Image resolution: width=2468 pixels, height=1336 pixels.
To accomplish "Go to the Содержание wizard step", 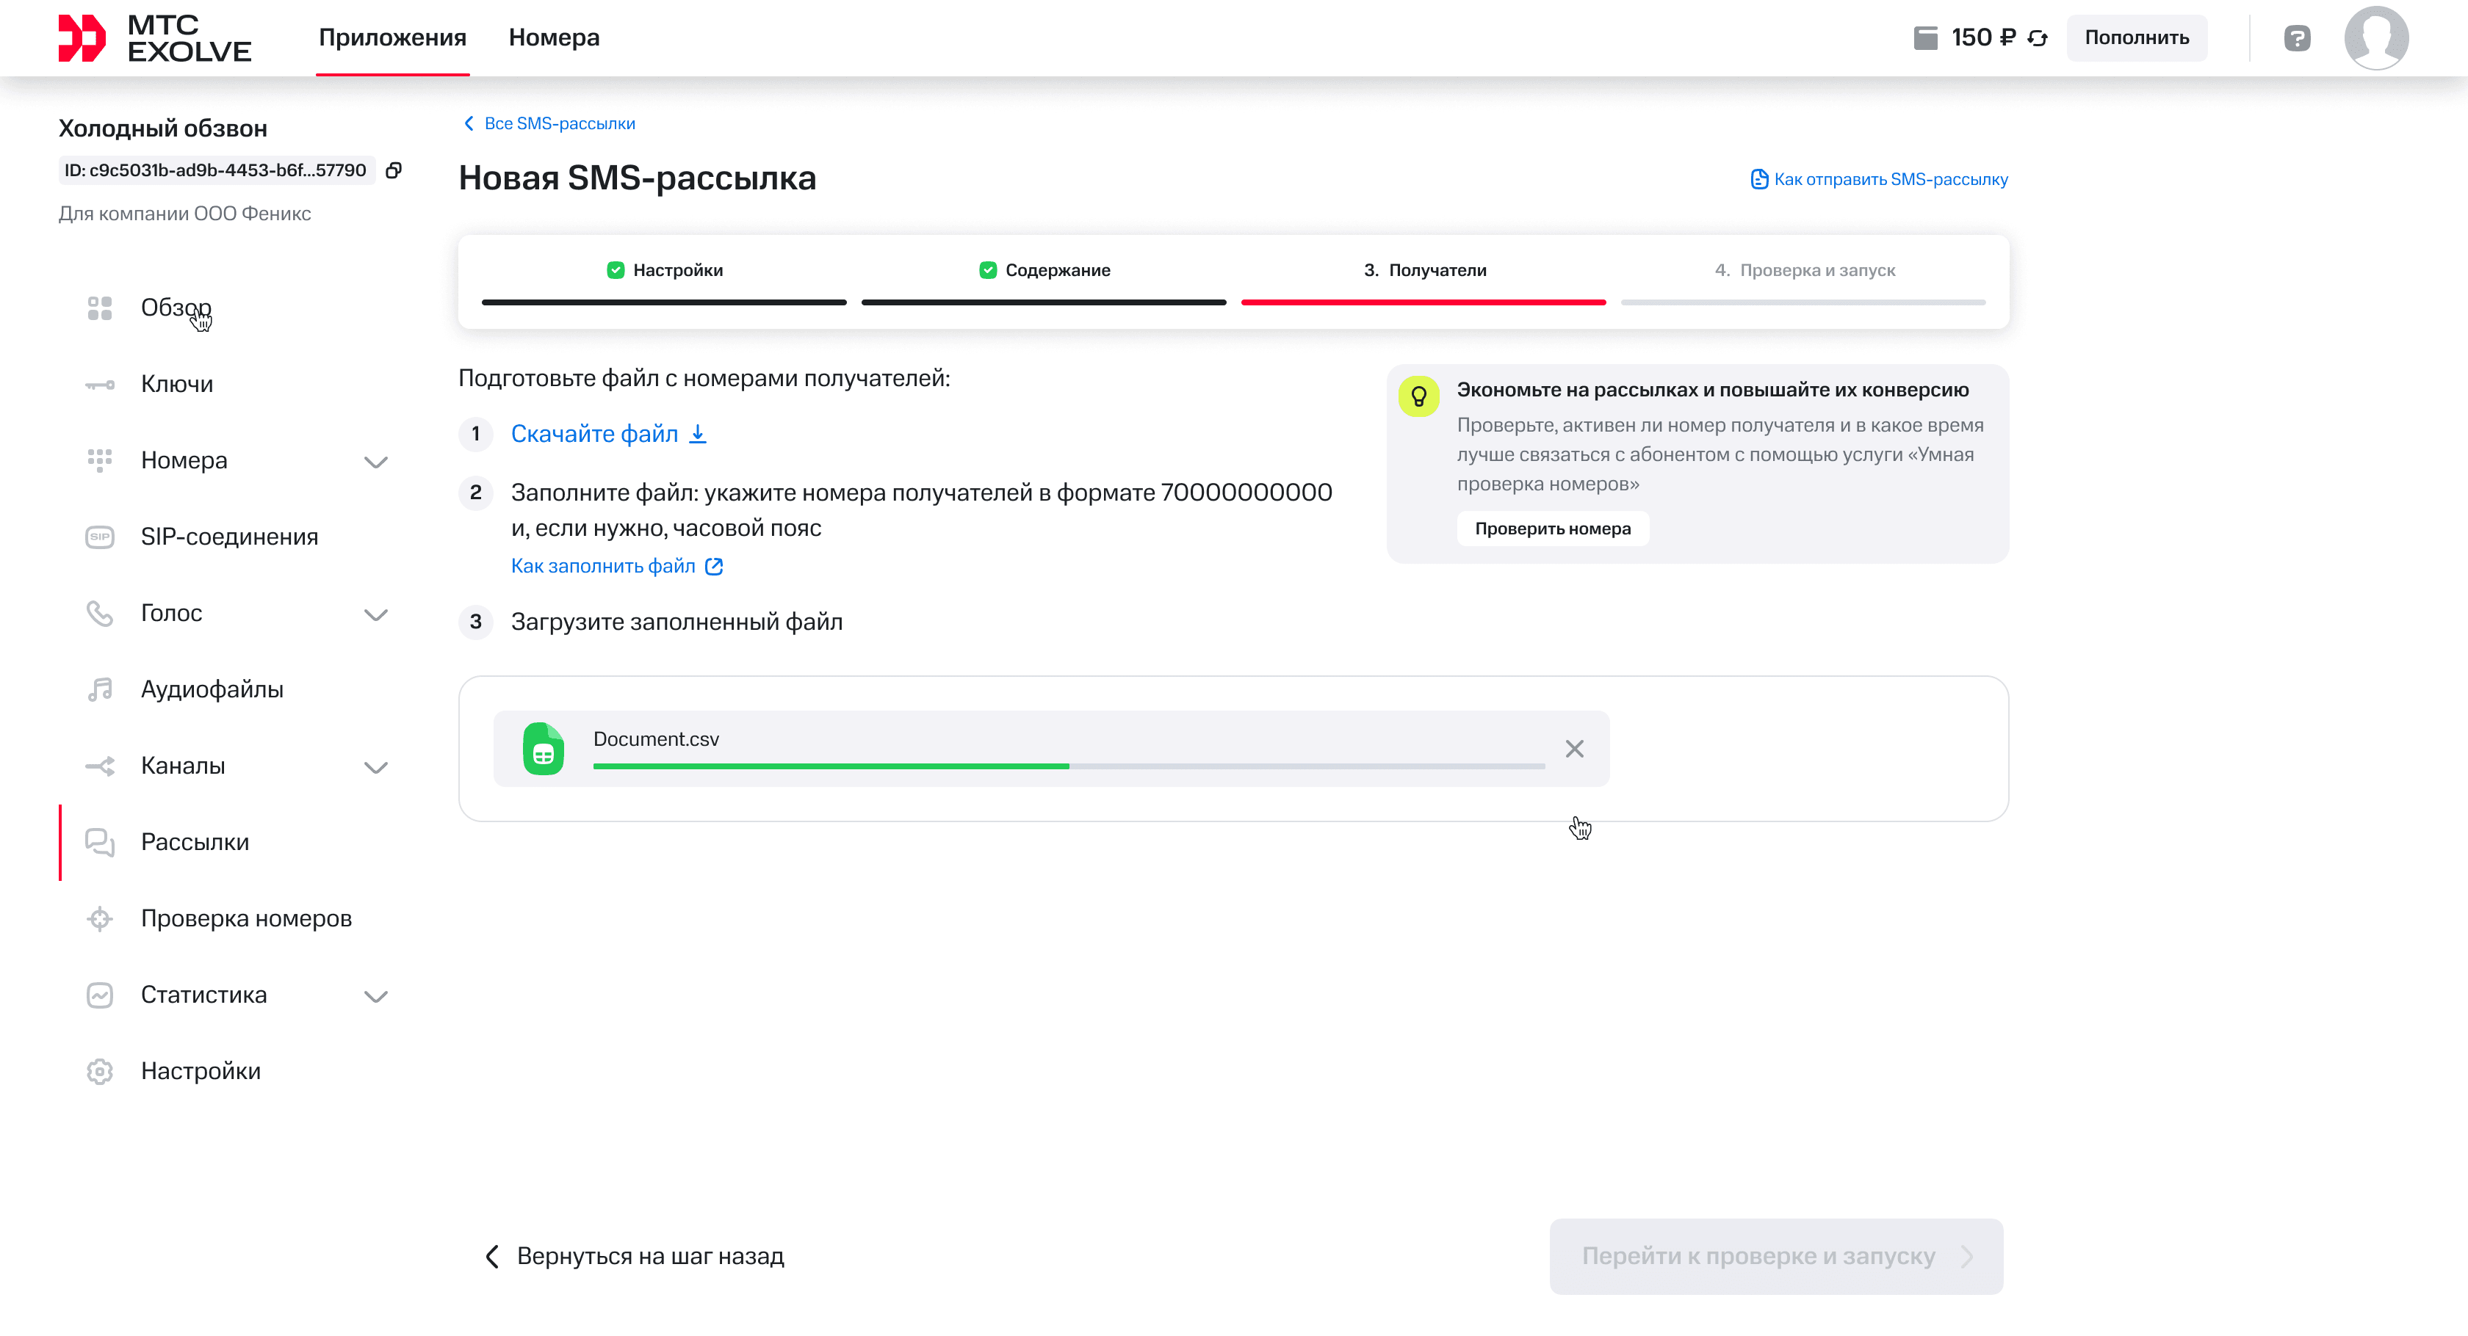I will 1044,271.
